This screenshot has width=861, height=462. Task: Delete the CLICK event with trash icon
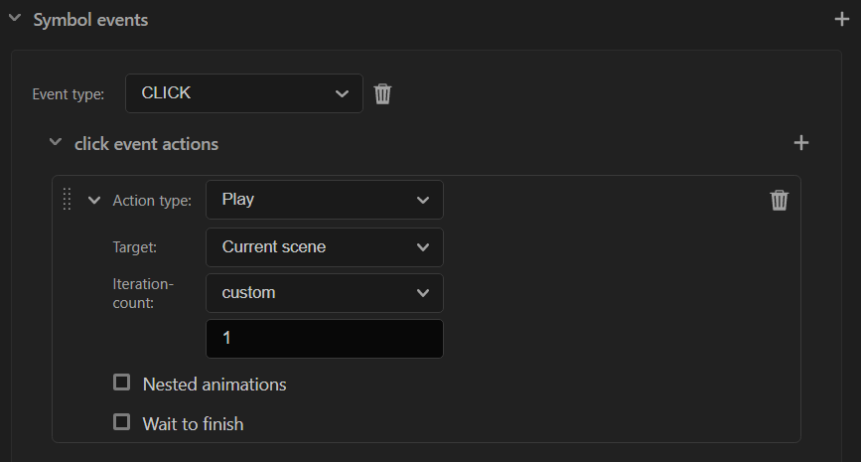[382, 93]
